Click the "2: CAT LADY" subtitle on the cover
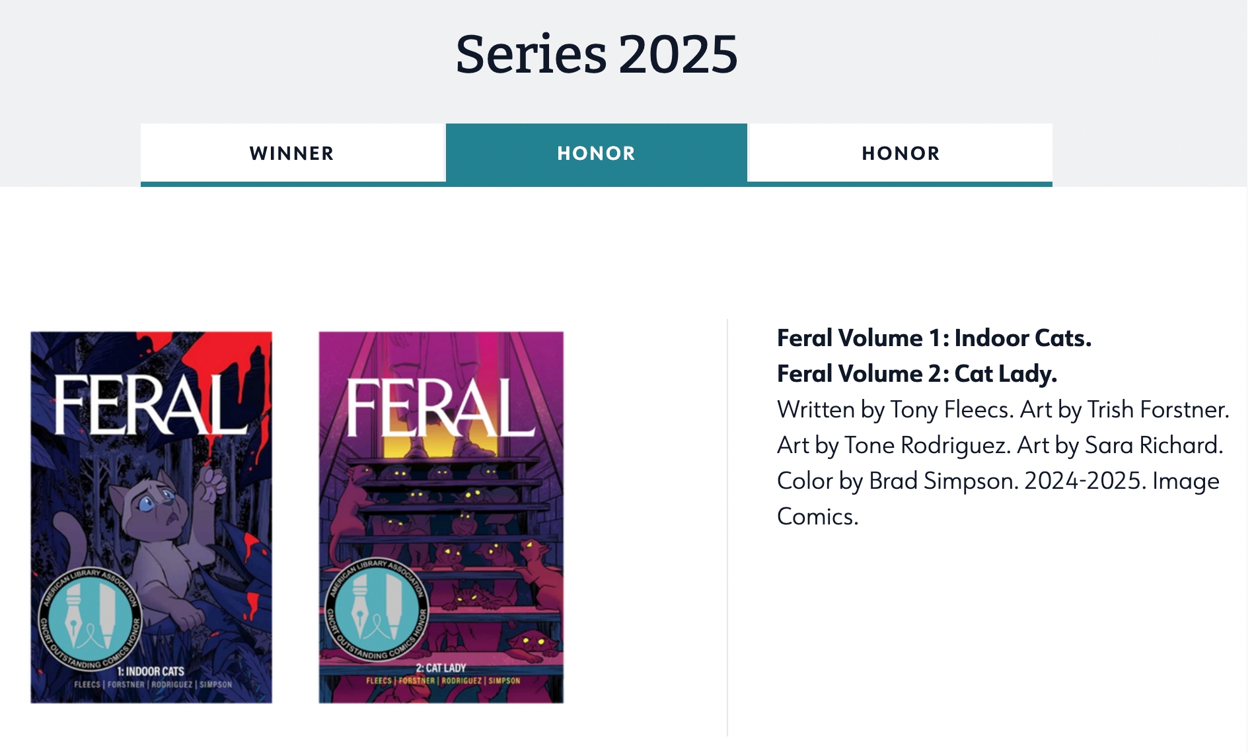 (441, 668)
